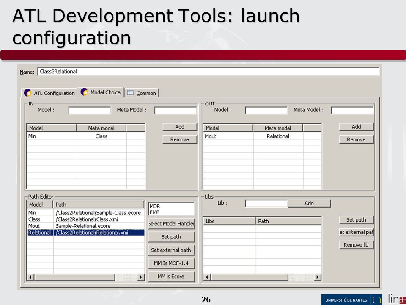Remove selected model from the OUT group

[356, 139]
